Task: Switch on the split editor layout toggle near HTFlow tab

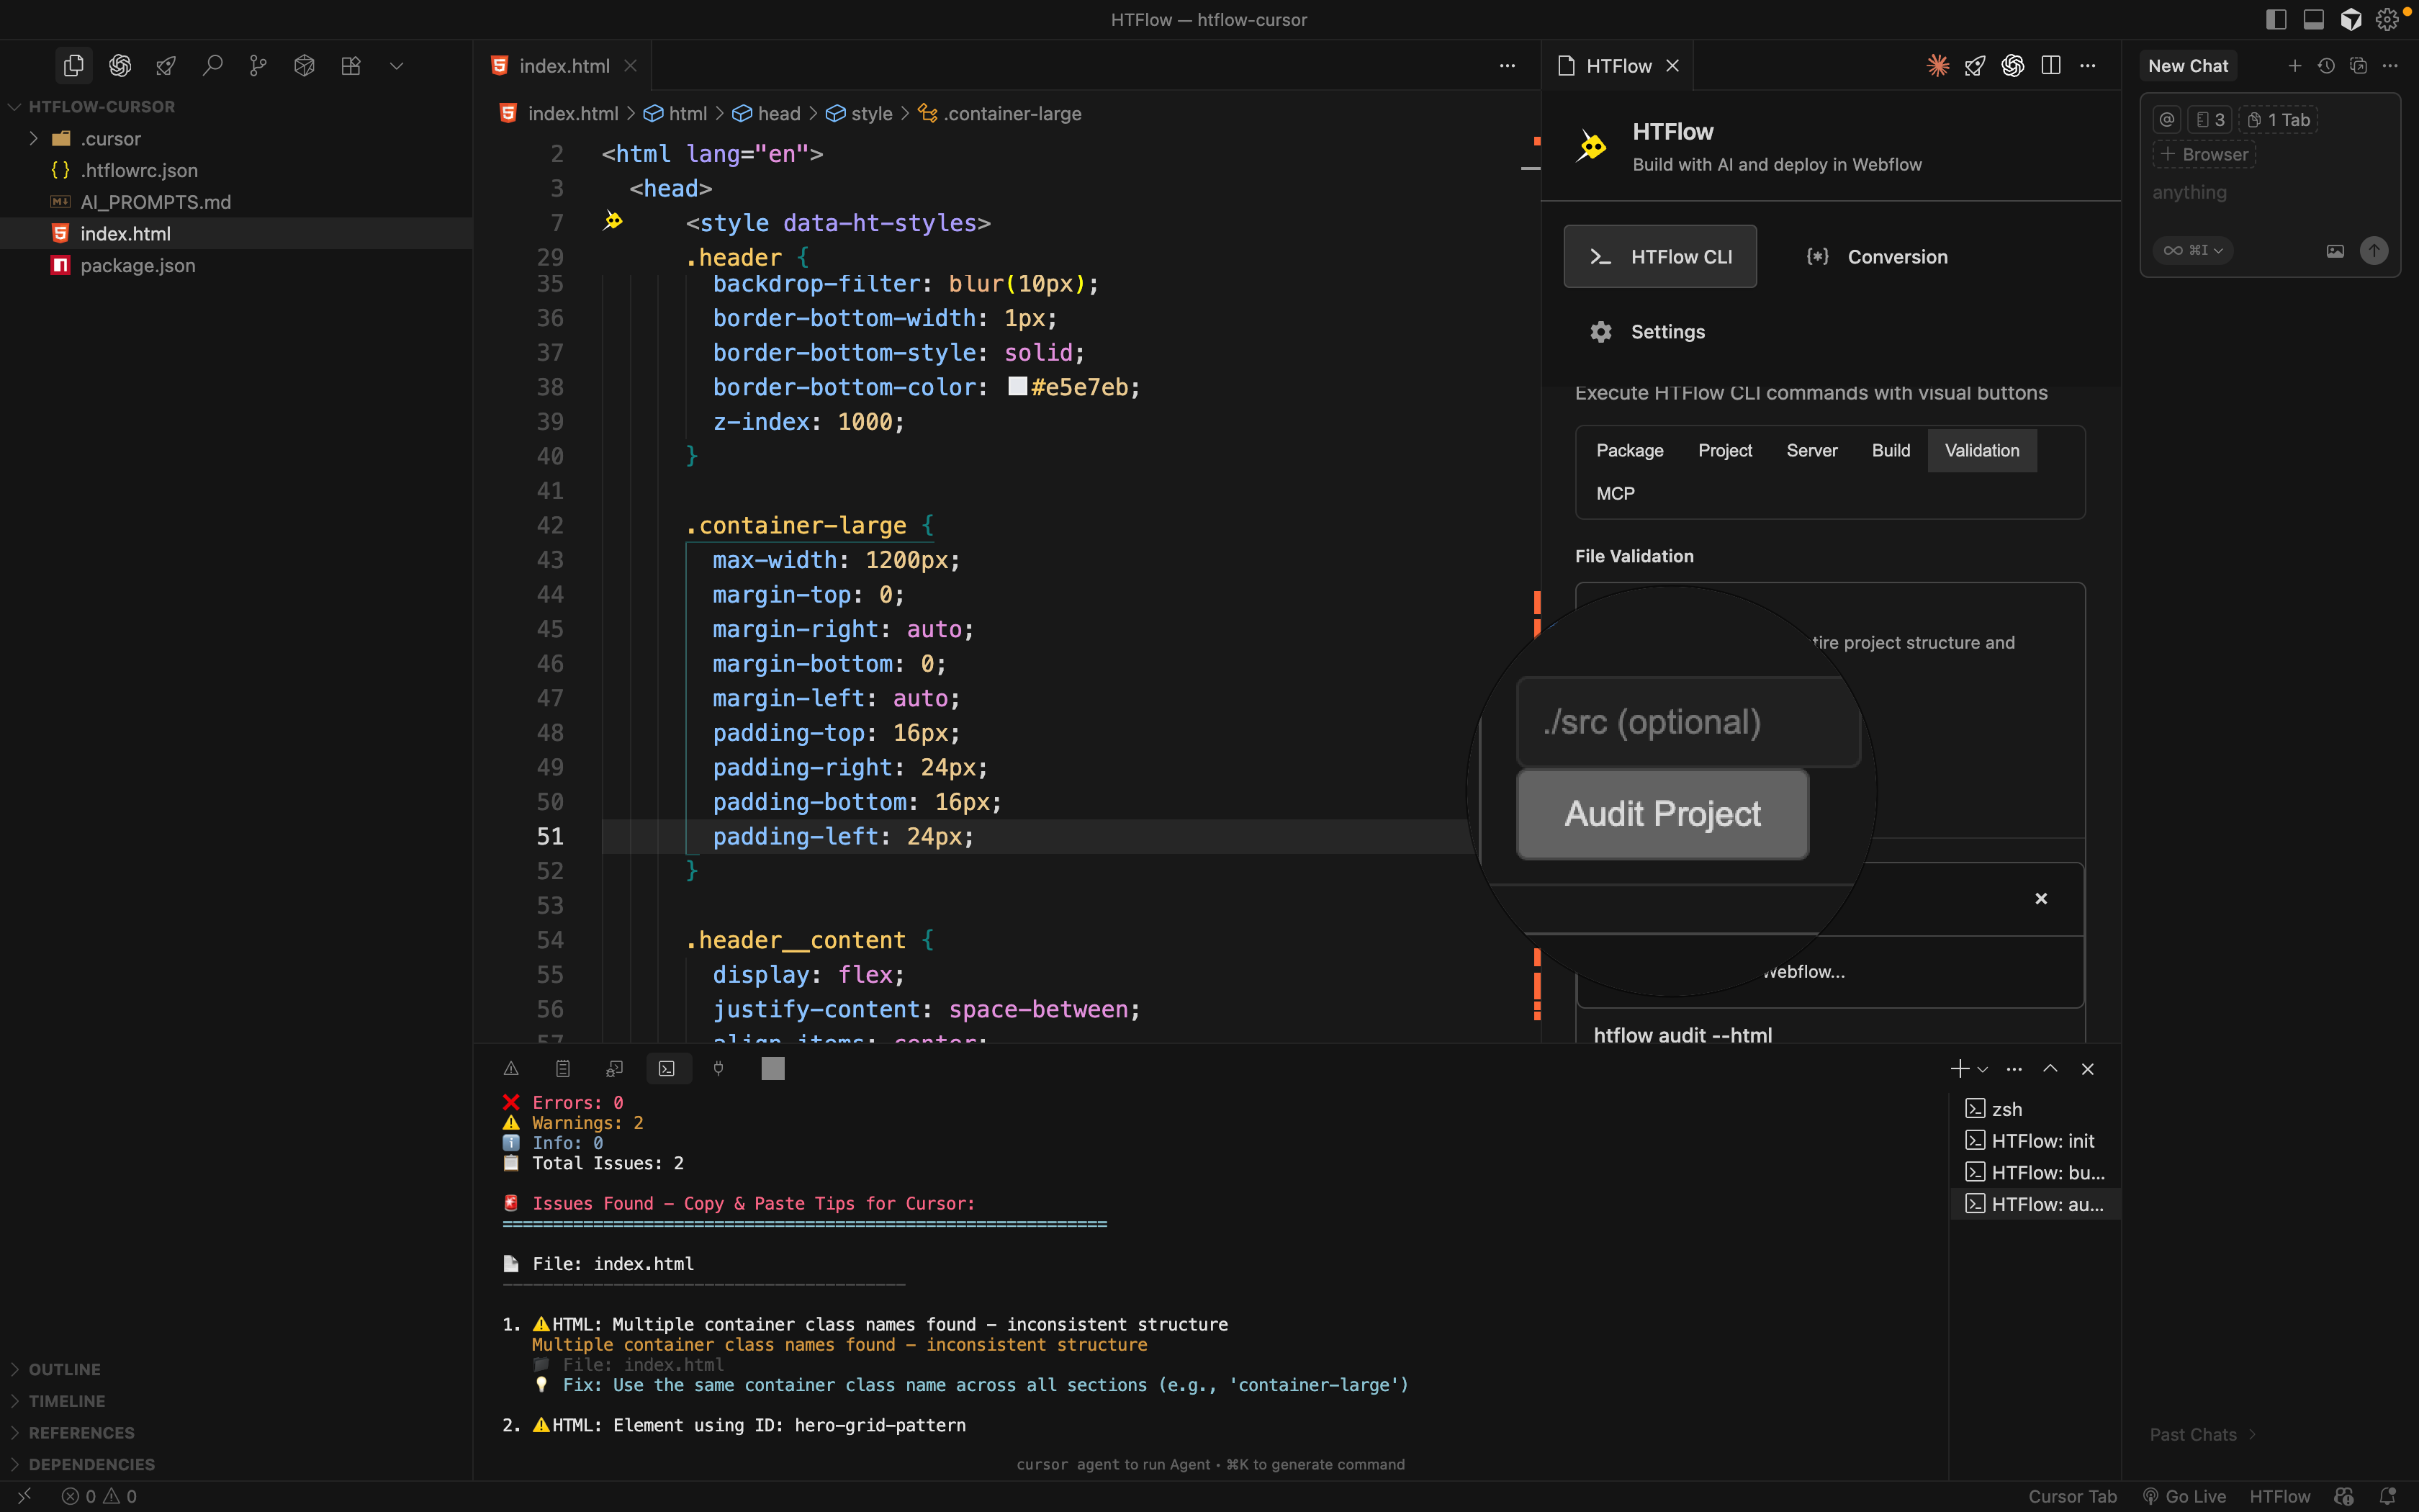Action: (x=2051, y=65)
